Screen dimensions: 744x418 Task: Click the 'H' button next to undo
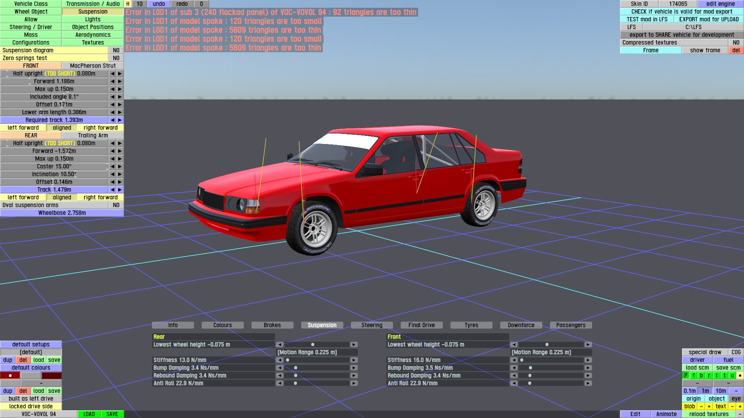127,4
